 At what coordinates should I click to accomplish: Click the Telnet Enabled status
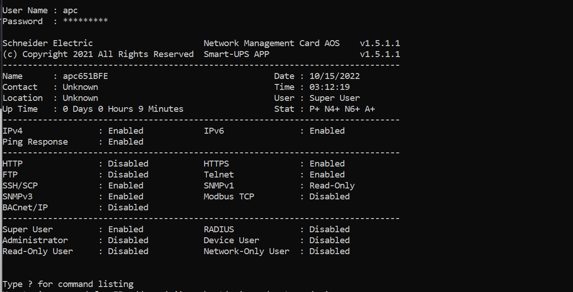coord(327,175)
